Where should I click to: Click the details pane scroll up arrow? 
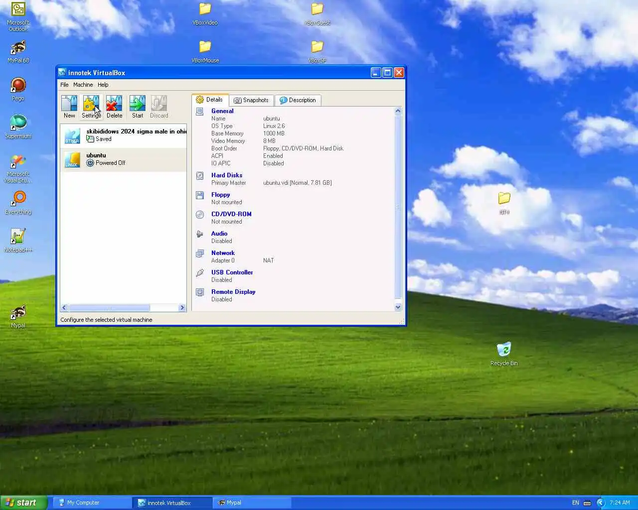point(398,111)
